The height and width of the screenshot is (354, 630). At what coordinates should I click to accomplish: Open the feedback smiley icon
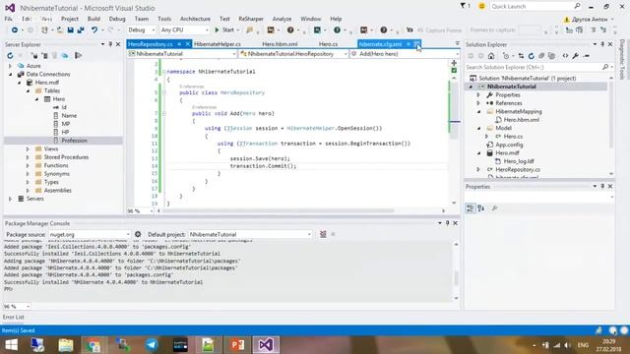point(481,7)
